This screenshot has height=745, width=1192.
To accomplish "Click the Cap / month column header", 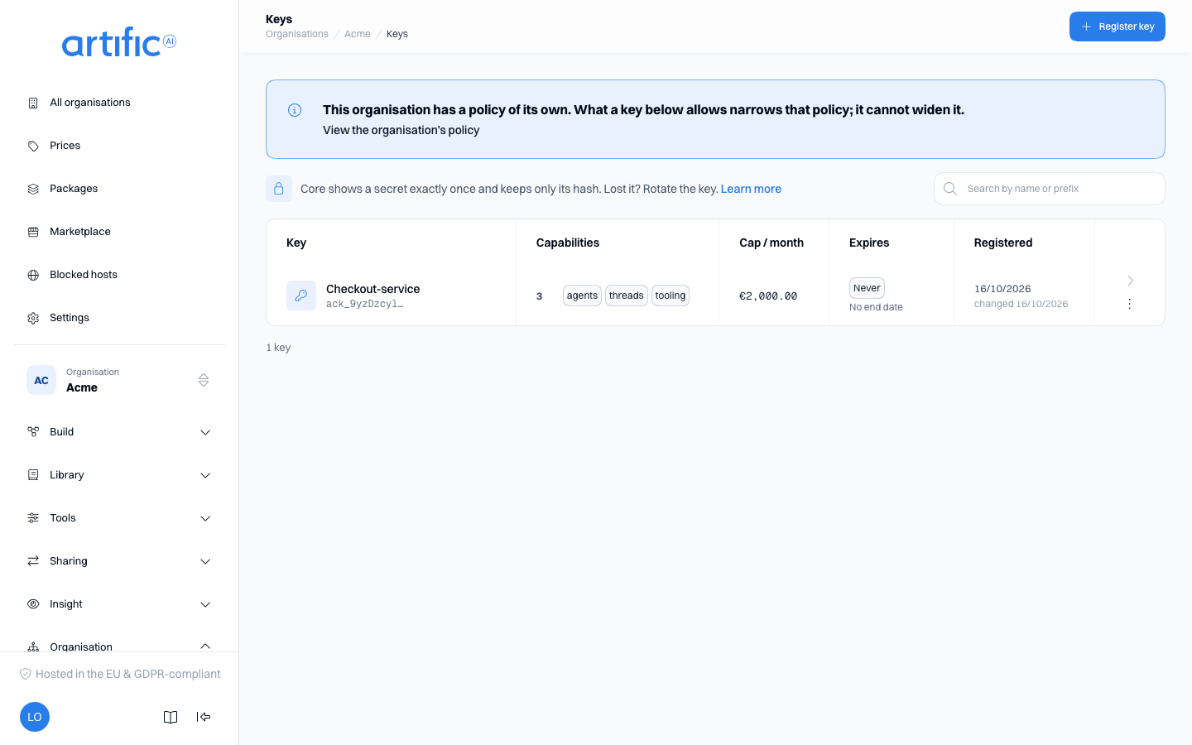I will (x=771, y=243).
